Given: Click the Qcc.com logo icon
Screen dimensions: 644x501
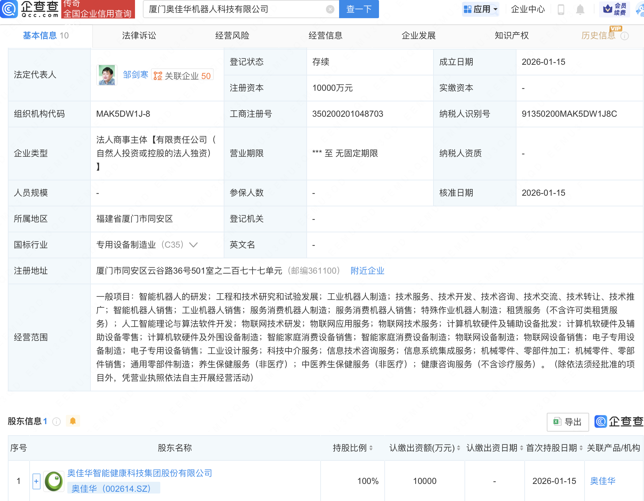Looking at the screenshot, I should click(9, 9).
